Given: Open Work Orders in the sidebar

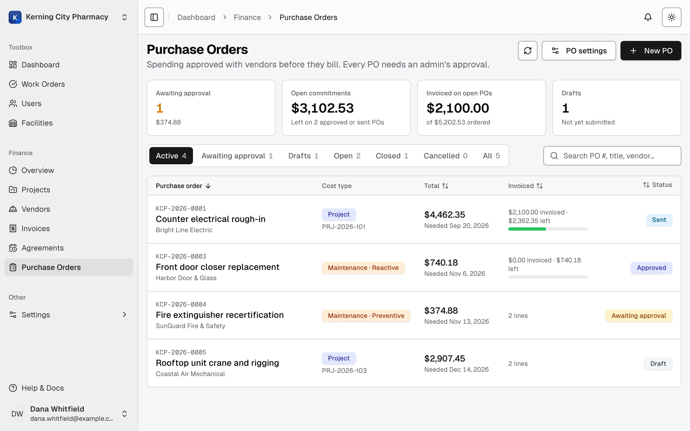Looking at the screenshot, I should (68, 84).
